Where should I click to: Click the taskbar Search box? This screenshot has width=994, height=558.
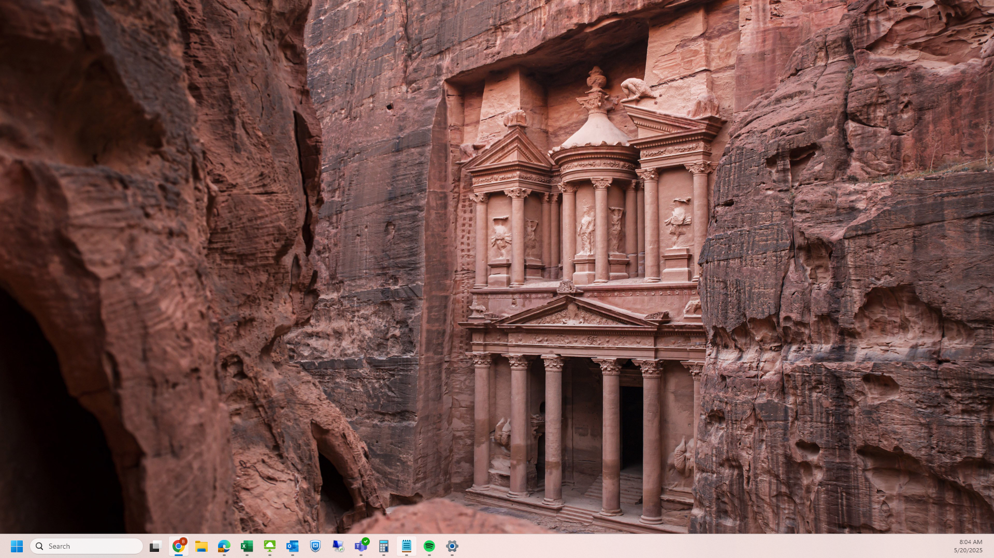(x=87, y=546)
